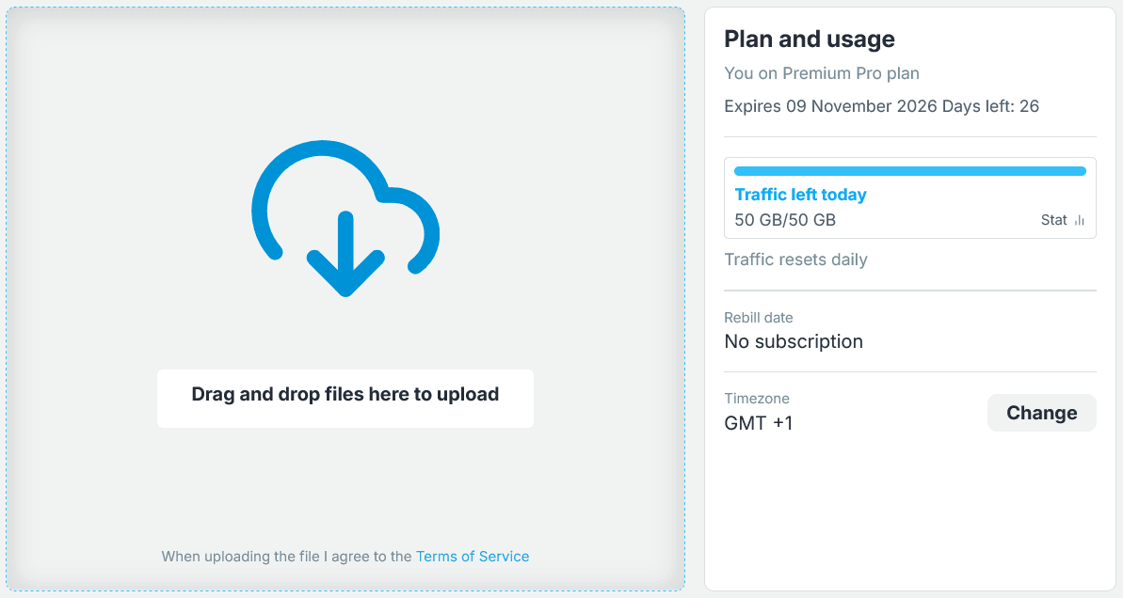
Task: Select the No subscription value
Action: (794, 341)
